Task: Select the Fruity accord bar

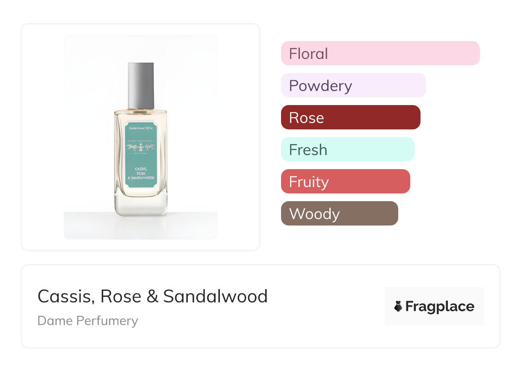Action: click(x=345, y=182)
